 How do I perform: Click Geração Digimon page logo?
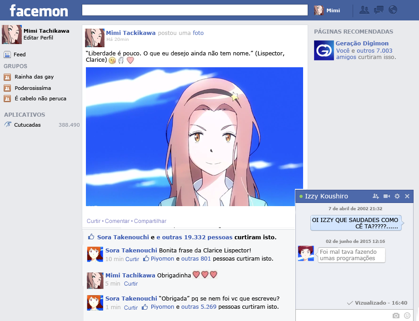point(324,50)
